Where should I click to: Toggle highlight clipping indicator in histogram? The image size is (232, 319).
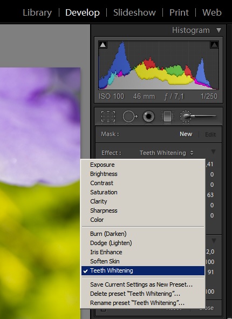tap(214, 45)
